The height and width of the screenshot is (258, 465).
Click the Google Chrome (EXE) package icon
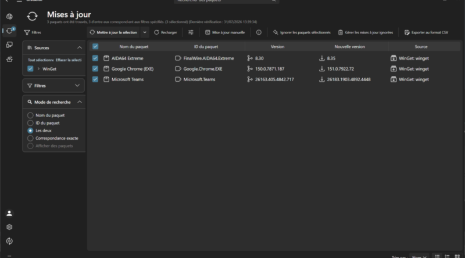(x=106, y=68)
